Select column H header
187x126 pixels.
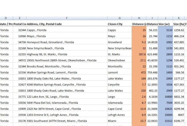(x=139, y=18)
